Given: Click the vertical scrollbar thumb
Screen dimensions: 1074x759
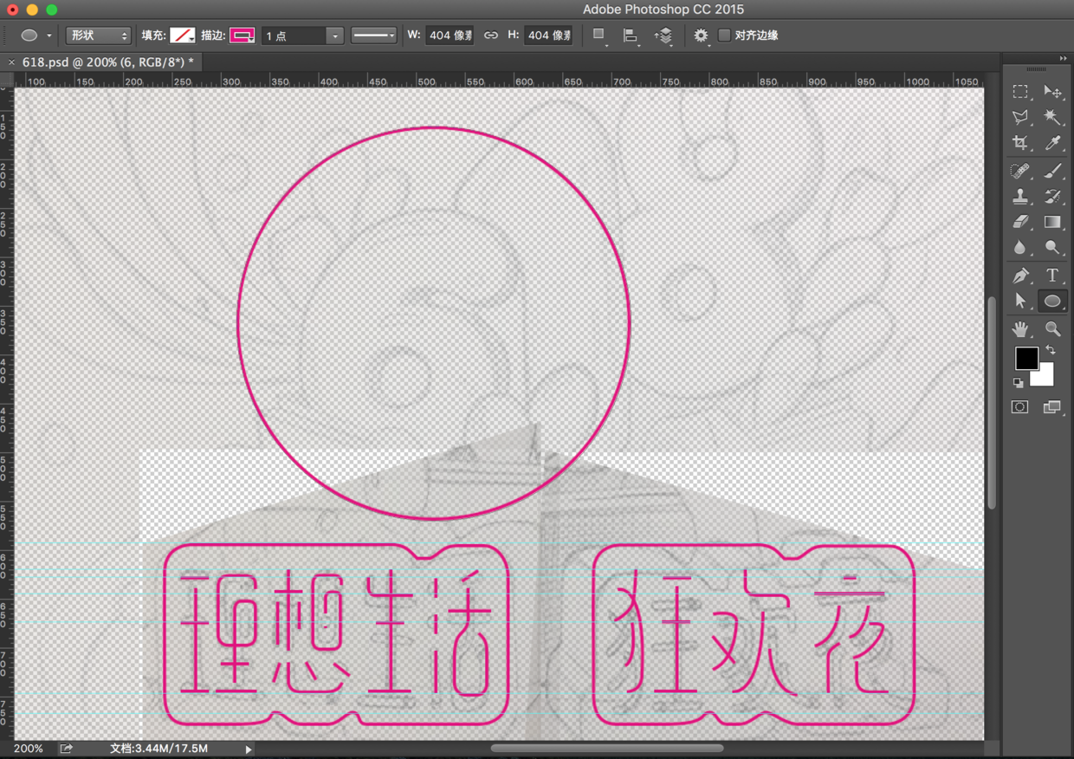Looking at the screenshot, I should [993, 403].
